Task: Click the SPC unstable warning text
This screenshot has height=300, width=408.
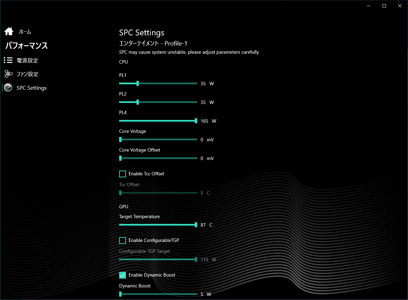Action: click(x=189, y=52)
